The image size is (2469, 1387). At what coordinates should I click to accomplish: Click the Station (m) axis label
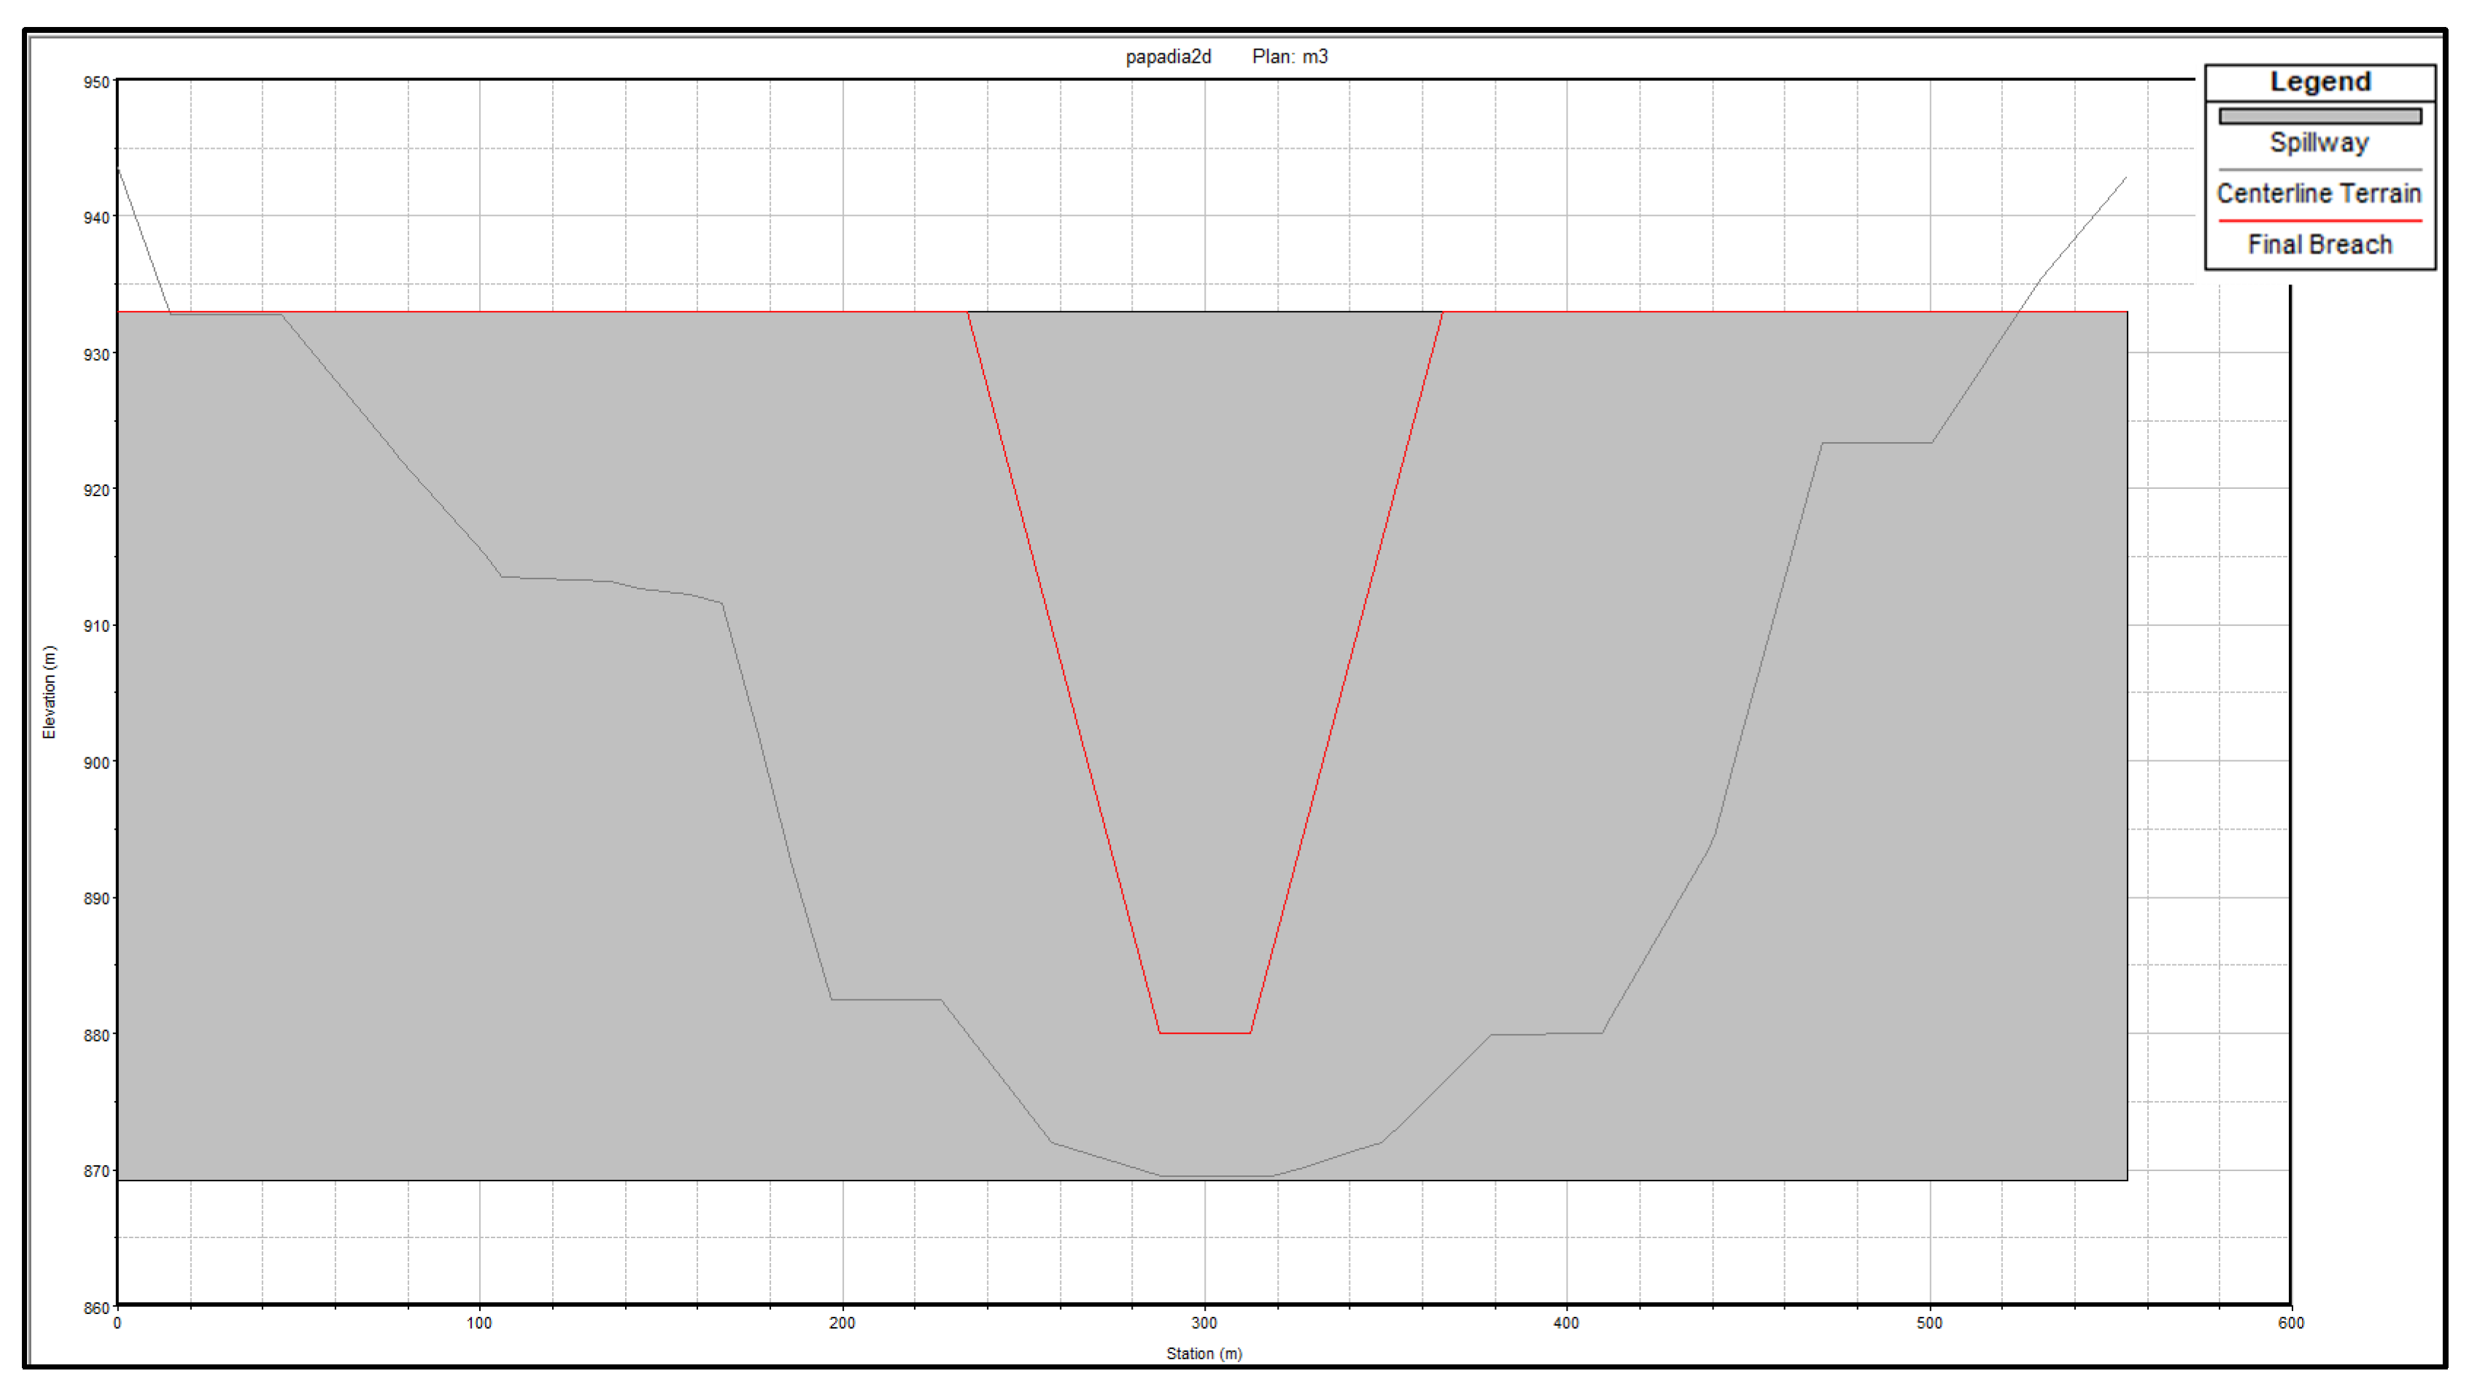[x=1204, y=1353]
